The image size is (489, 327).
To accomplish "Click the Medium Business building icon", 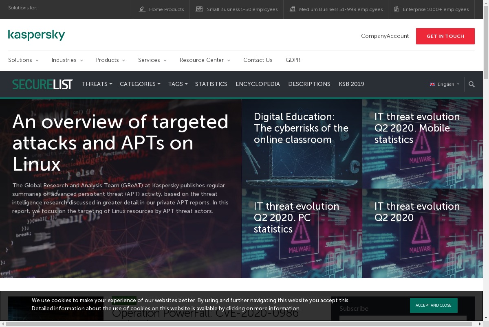I will coord(292,9).
